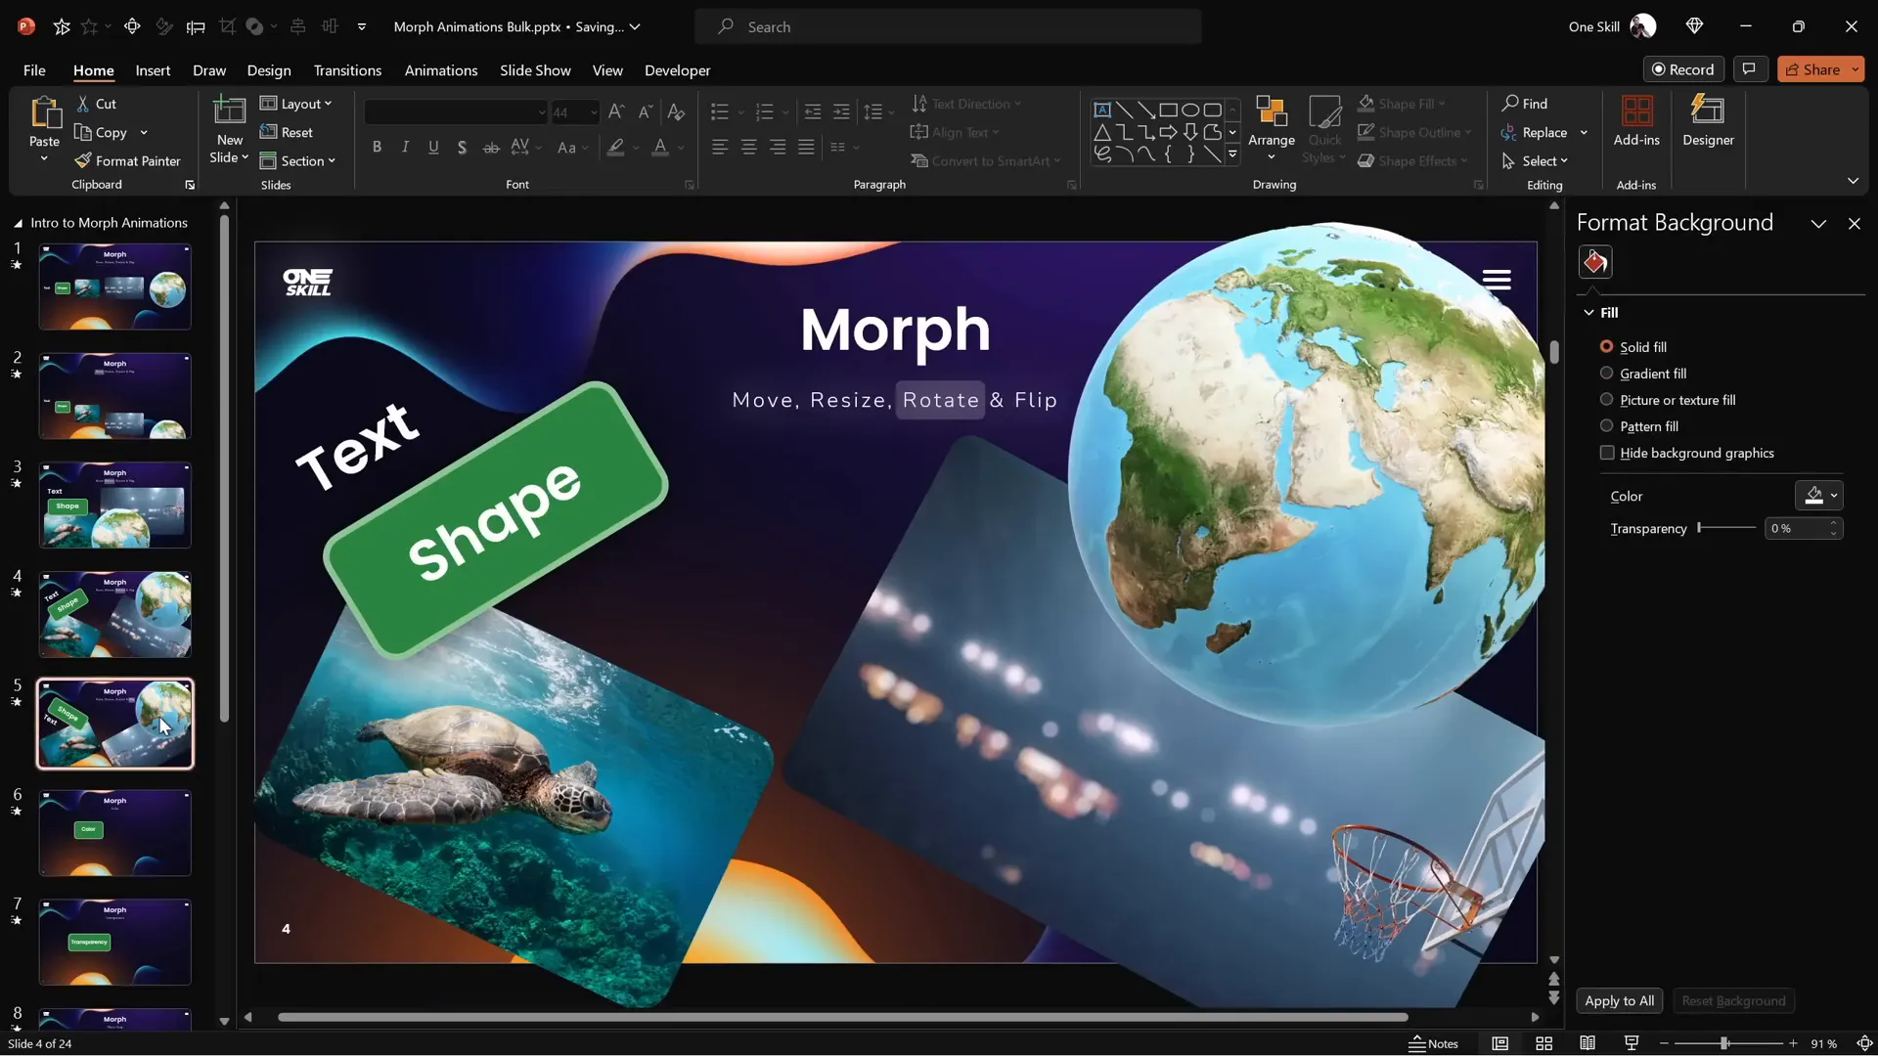Click the Replace button
1878x1056 pixels.
click(1534, 132)
